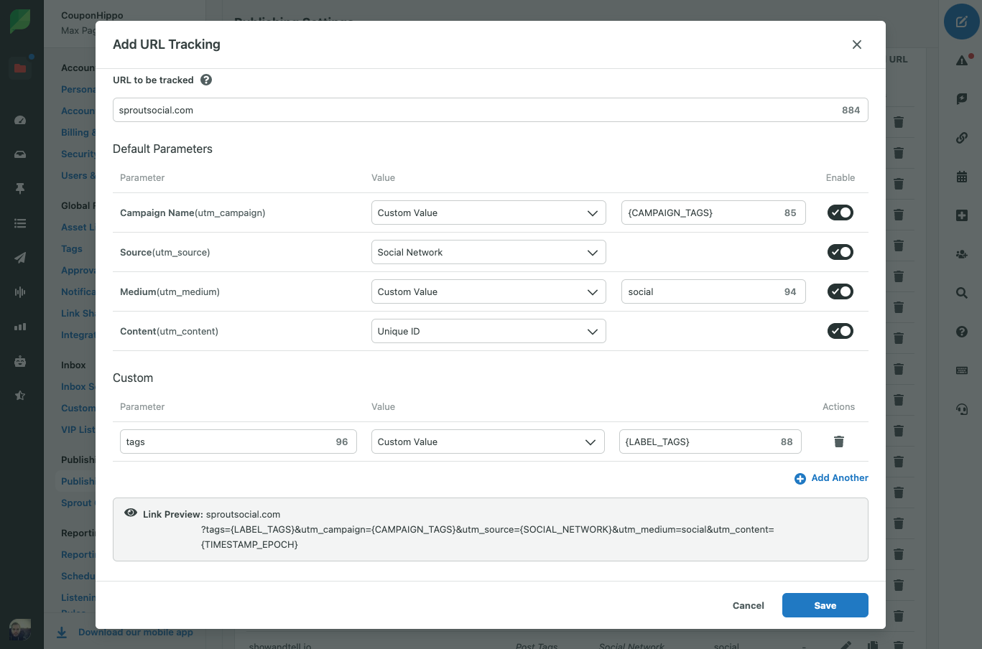The height and width of the screenshot is (649, 982).
Task: Open Link Shortening item in the settings menu
Action: [x=78, y=313]
